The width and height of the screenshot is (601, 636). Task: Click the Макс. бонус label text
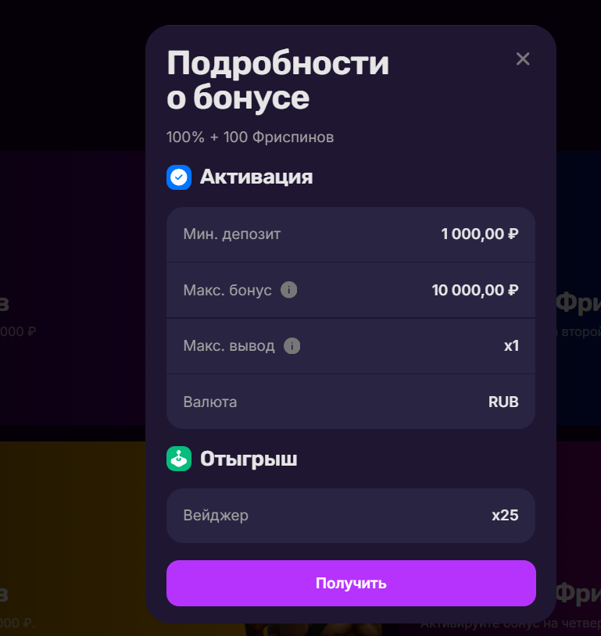pyautogui.click(x=227, y=290)
